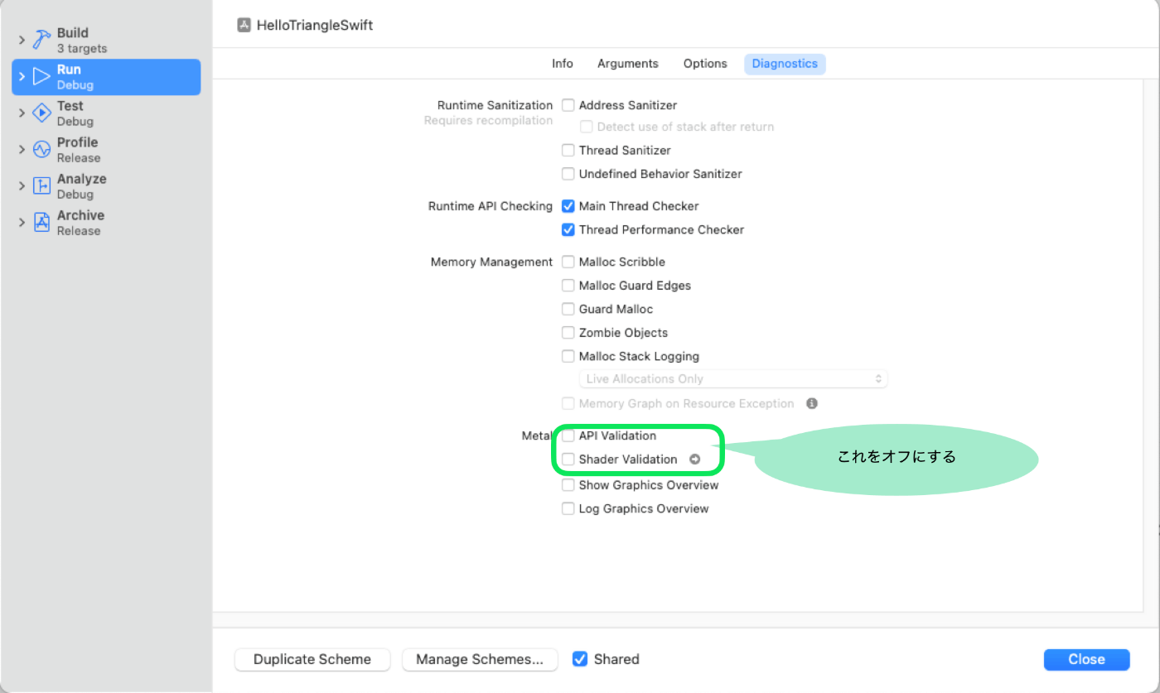This screenshot has width=1160, height=693.
Task: Select Analyze Debug row
Action: (x=106, y=186)
